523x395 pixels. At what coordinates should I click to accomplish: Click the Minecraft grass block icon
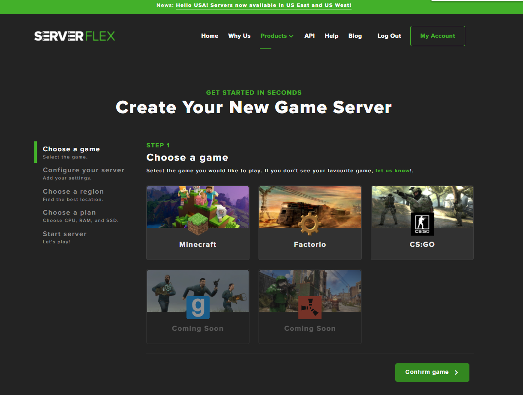198,224
